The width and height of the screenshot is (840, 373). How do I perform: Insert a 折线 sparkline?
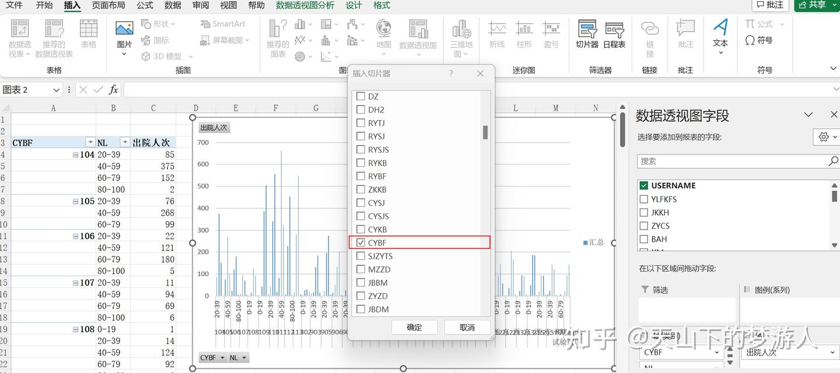pos(497,34)
